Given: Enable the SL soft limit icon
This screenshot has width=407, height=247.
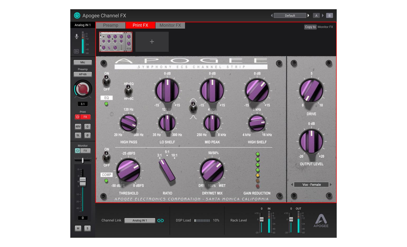Looking at the screenshot, I should tap(78, 135).
